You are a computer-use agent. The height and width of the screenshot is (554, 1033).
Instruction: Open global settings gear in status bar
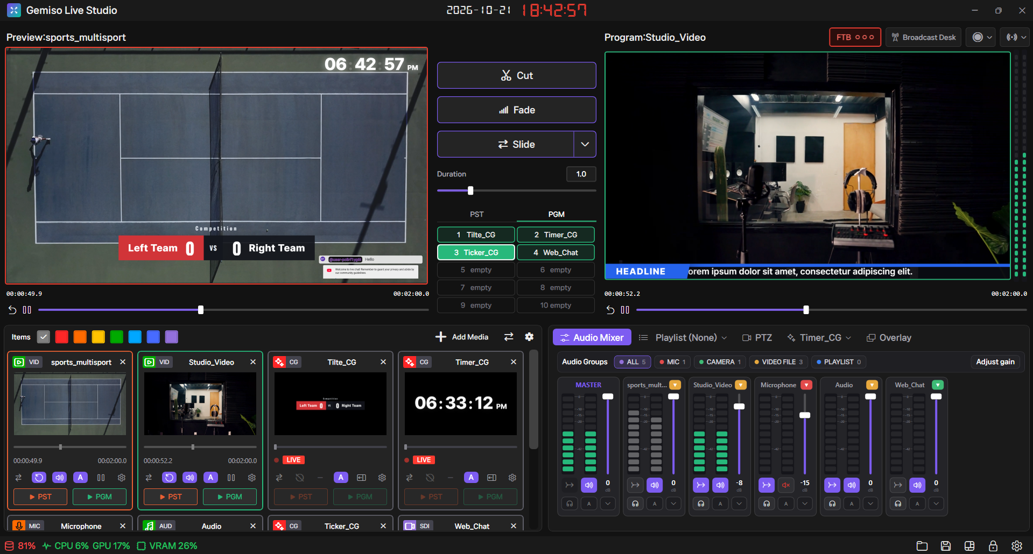[x=1017, y=546]
